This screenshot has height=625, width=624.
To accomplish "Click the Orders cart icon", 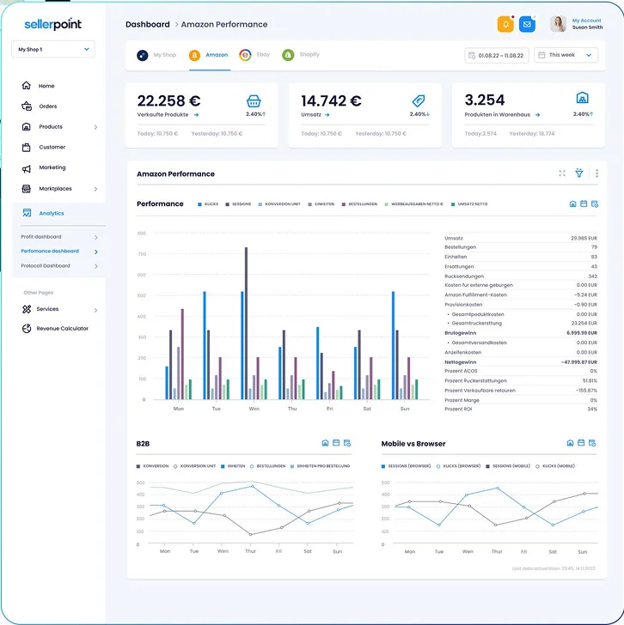I will (27, 106).
